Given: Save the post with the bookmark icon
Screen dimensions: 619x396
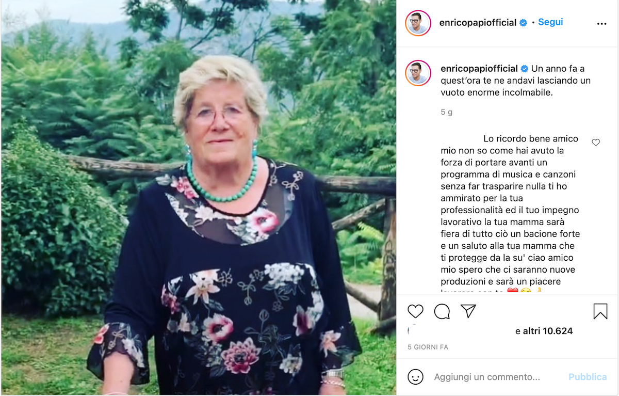Looking at the screenshot, I should pyautogui.click(x=600, y=311).
